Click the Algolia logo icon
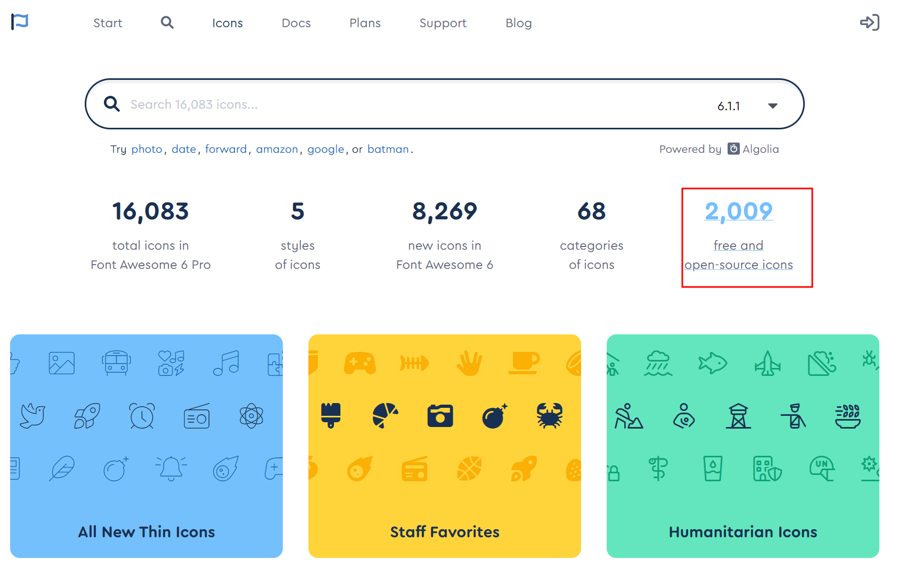Viewport: 914px width, 583px height. 733,149
